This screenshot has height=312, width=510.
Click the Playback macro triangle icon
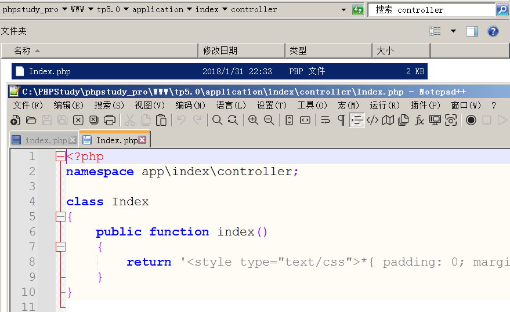(x=502, y=120)
